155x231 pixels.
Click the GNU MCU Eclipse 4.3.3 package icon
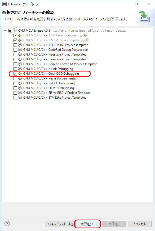[15, 31]
